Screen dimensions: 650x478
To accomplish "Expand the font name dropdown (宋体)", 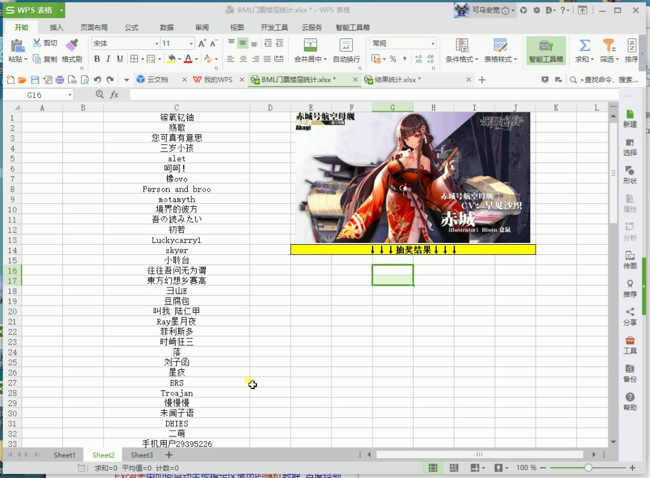I will (x=156, y=43).
